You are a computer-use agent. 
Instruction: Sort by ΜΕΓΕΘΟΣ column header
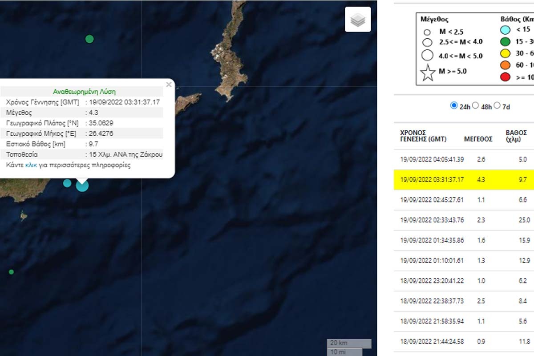[x=478, y=139]
